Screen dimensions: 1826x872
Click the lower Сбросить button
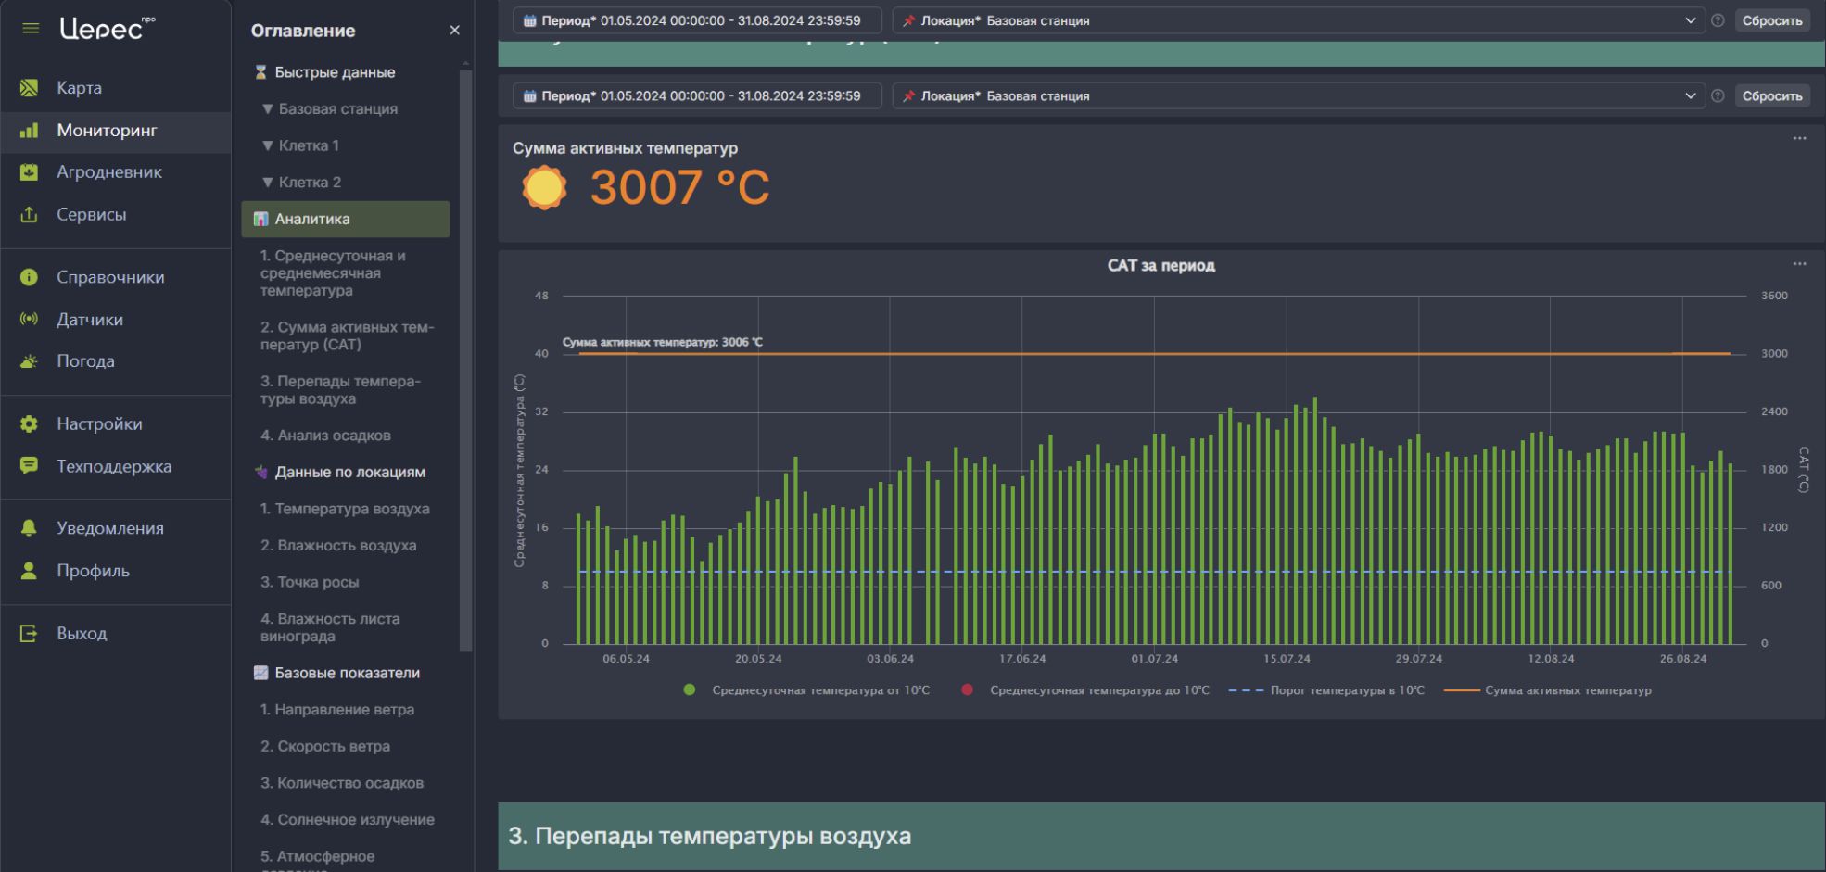(1771, 96)
